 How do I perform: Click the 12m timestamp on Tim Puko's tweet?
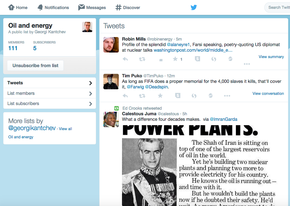point(171,76)
